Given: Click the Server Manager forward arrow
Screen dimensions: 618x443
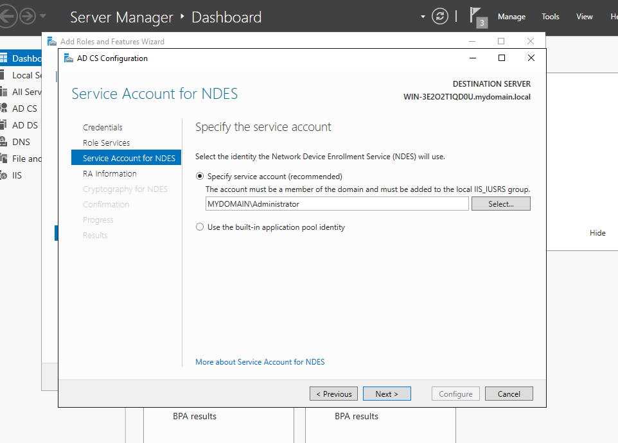Looking at the screenshot, I should (28, 16).
